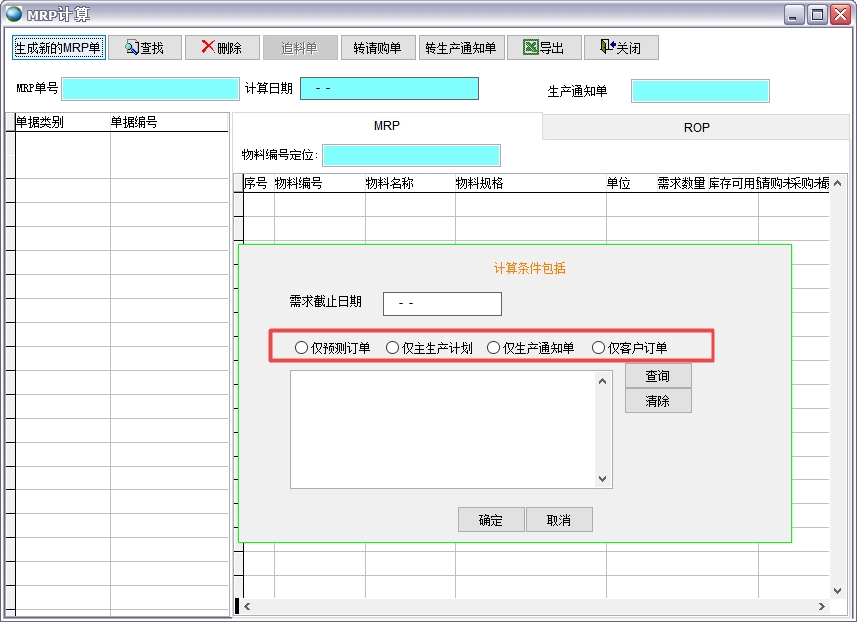Select the 仅预测订单 radio button
Screen dimensions: 857x622
[301, 347]
